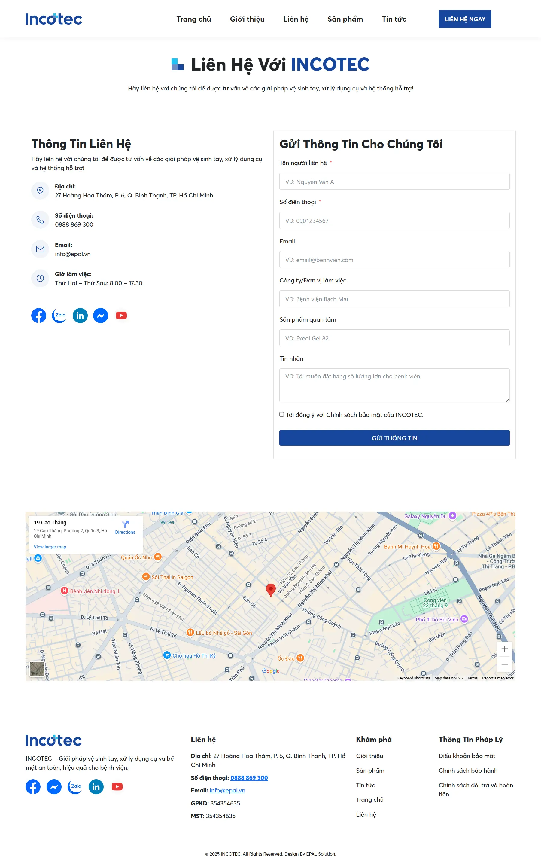This screenshot has height=861, width=541.
Task: Click the footer text "GPKD: 354354635"
Action: point(215,803)
